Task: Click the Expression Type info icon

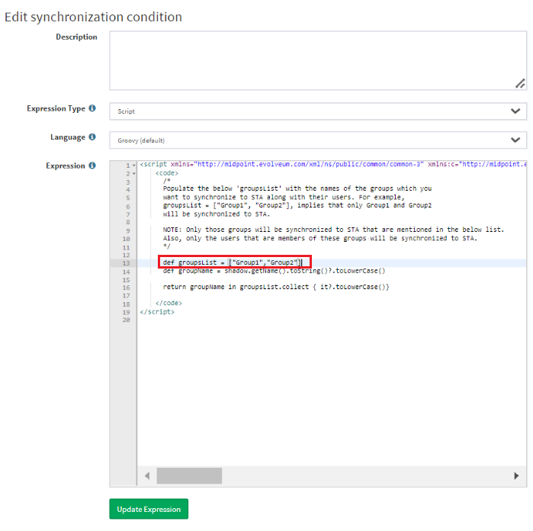Action: point(92,108)
